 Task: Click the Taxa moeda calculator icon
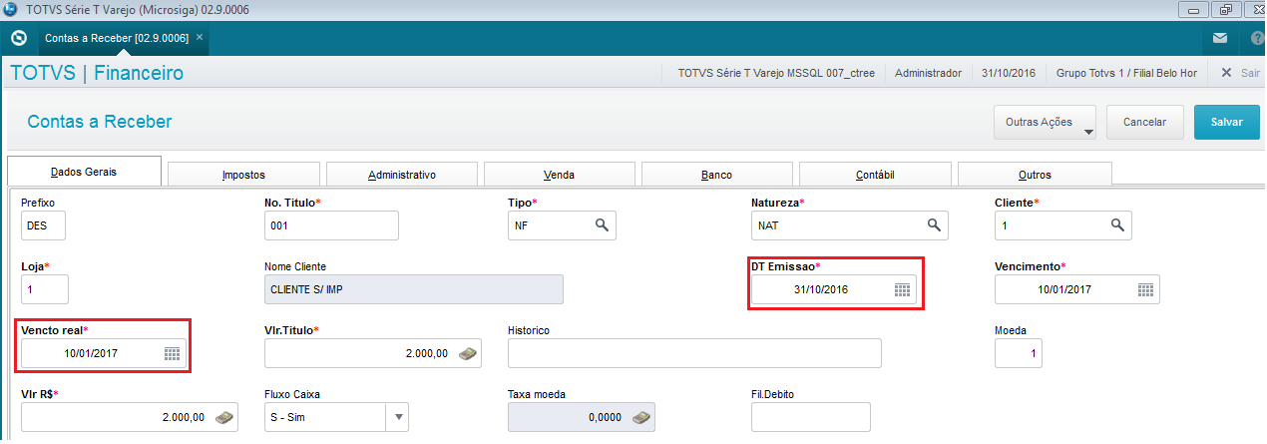pos(642,417)
